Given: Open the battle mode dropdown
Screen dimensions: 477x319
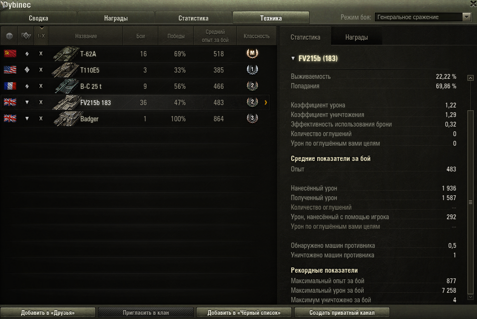Looking at the screenshot, I should point(422,17).
